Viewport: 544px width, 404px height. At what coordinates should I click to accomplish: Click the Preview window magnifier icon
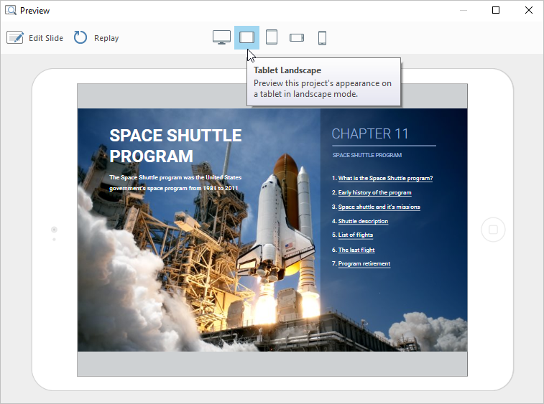point(11,10)
